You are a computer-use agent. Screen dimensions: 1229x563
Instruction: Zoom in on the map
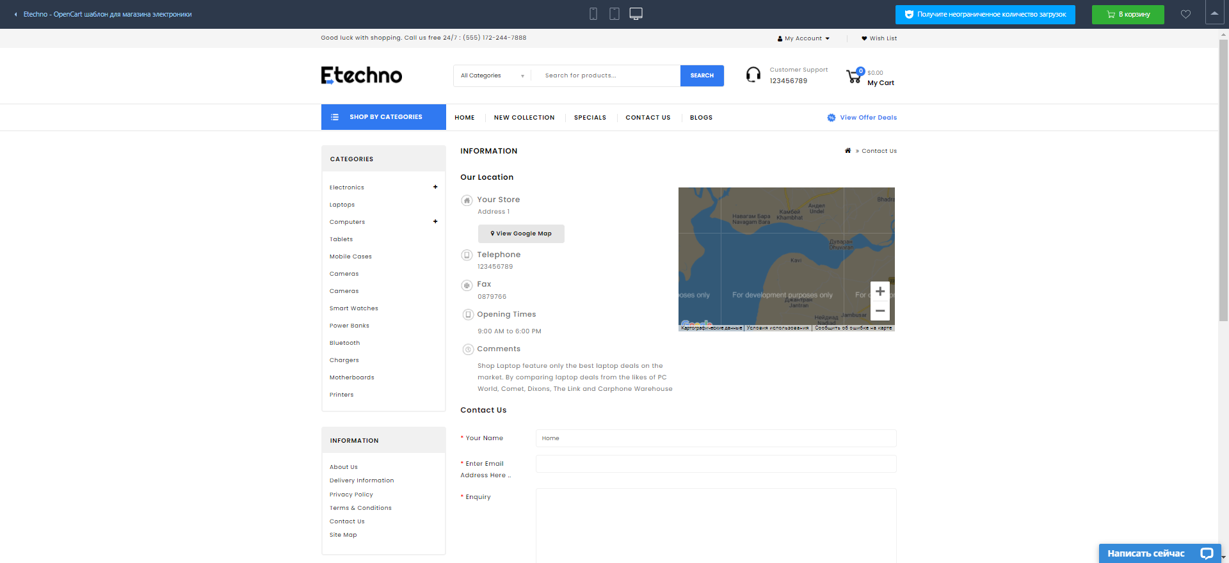pyautogui.click(x=880, y=292)
